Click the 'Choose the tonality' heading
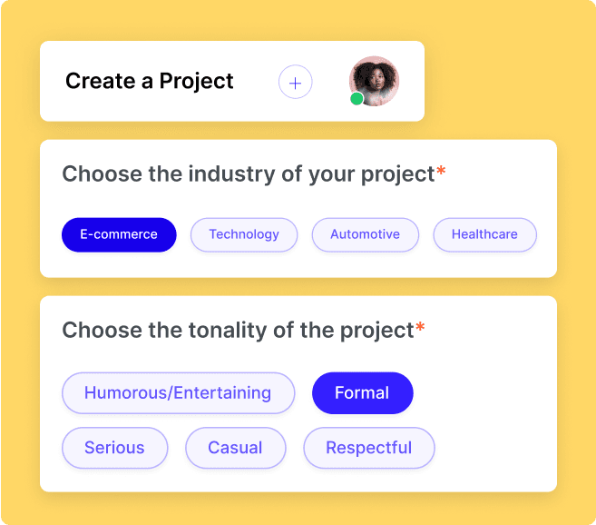 238,330
